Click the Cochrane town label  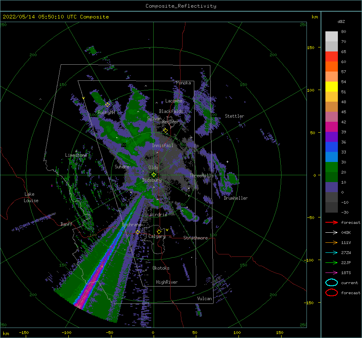[x=132, y=225]
